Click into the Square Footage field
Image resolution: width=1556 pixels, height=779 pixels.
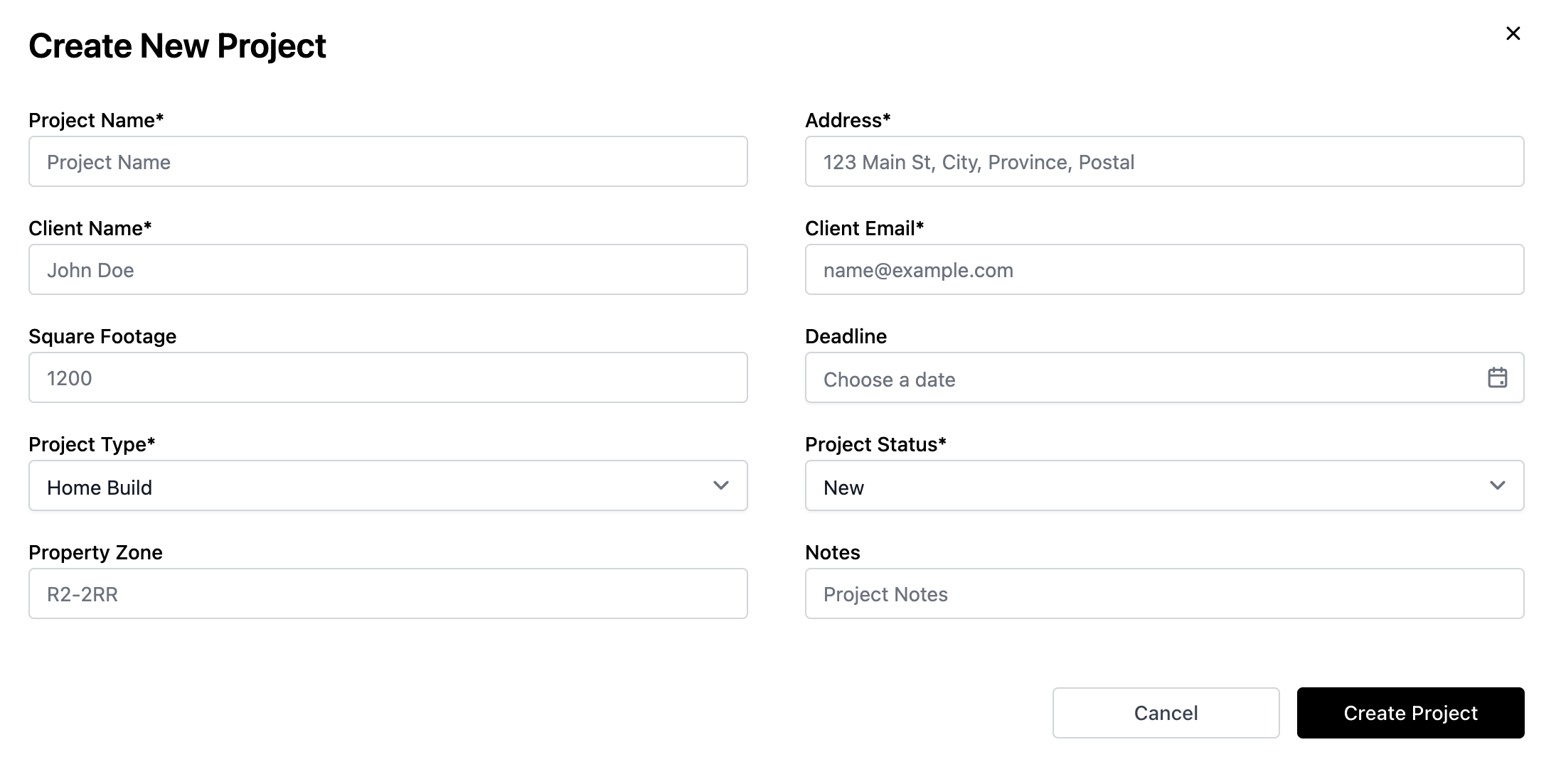point(388,377)
